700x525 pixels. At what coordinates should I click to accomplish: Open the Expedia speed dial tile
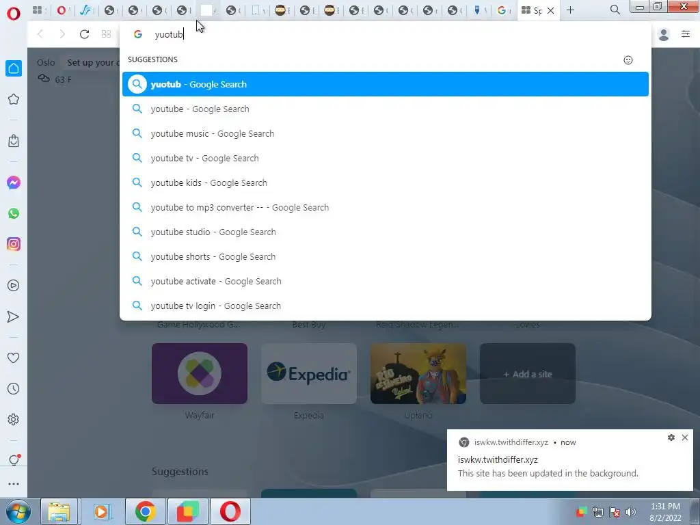coord(309,374)
